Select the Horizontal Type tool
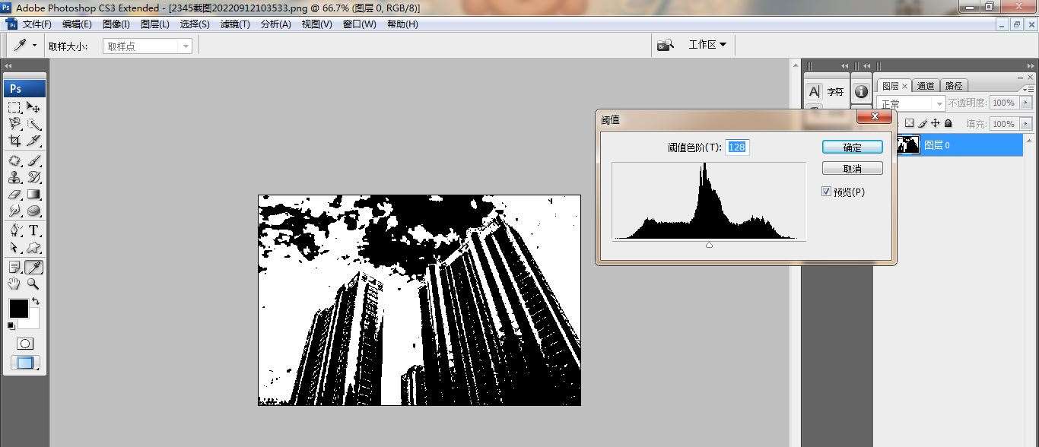Image resolution: width=1039 pixels, height=447 pixels. click(34, 231)
